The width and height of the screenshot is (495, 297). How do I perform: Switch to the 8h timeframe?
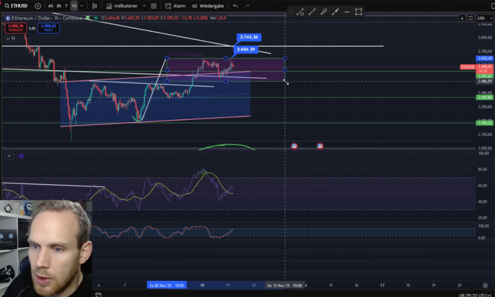pyautogui.click(x=59, y=6)
